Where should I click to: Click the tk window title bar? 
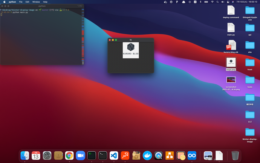(131, 40)
